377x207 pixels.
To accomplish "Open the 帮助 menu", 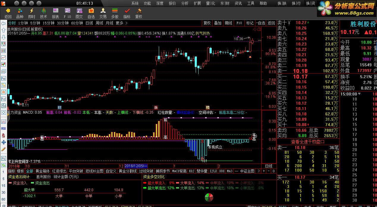I will click(x=263, y=3).
